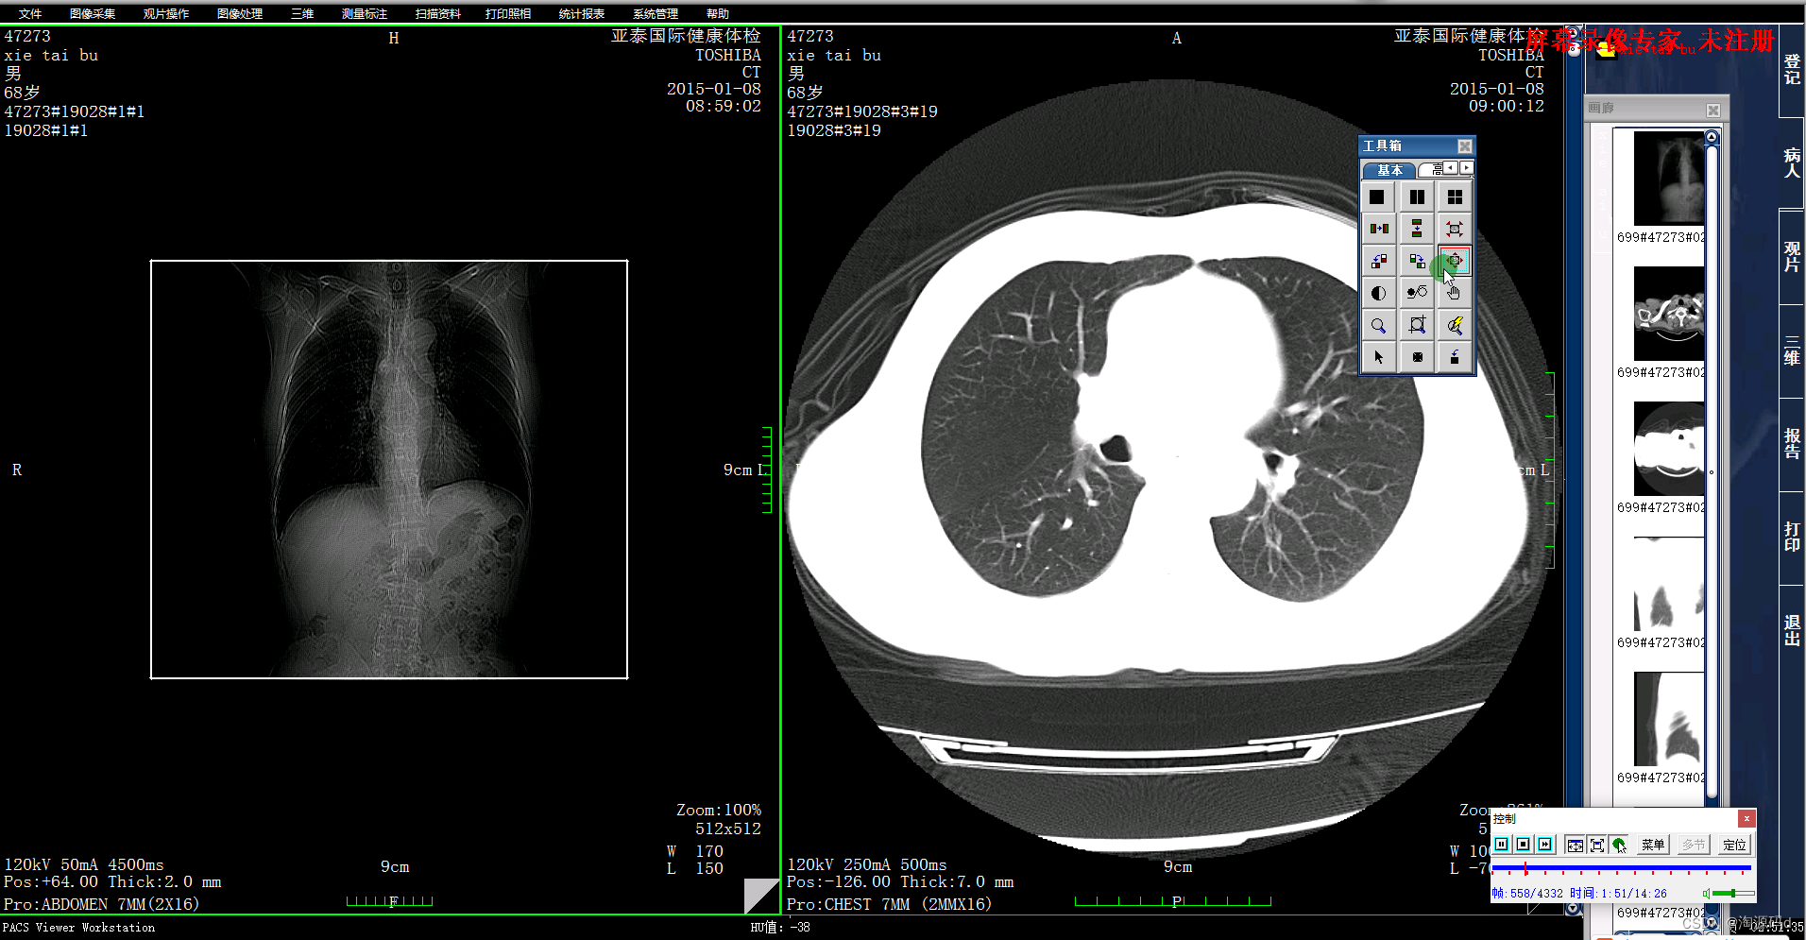Click the 菜单 button in control panel
This screenshot has width=1806, height=940.
click(x=1653, y=845)
